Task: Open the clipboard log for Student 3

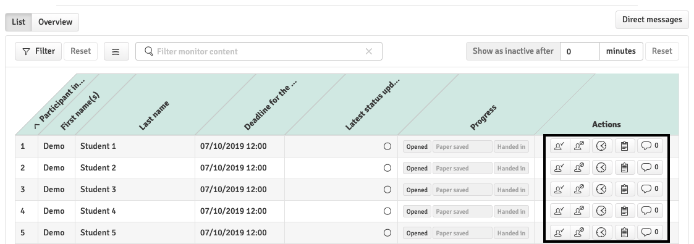Action: coord(625,189)
